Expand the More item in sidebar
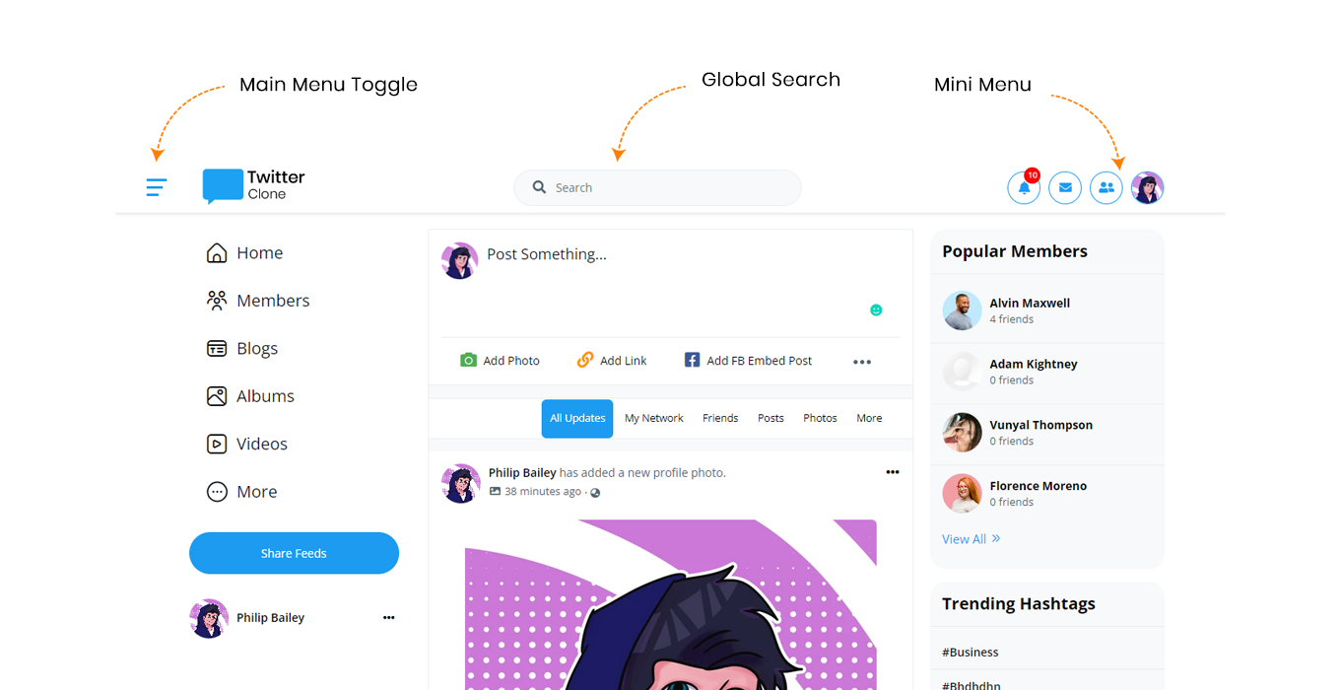The width and height of the screenshot is (1340, 690). coord(242,492)
